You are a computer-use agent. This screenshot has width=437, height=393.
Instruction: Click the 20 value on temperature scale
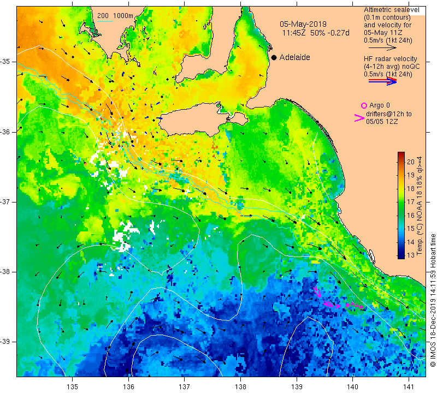[411, 162]
